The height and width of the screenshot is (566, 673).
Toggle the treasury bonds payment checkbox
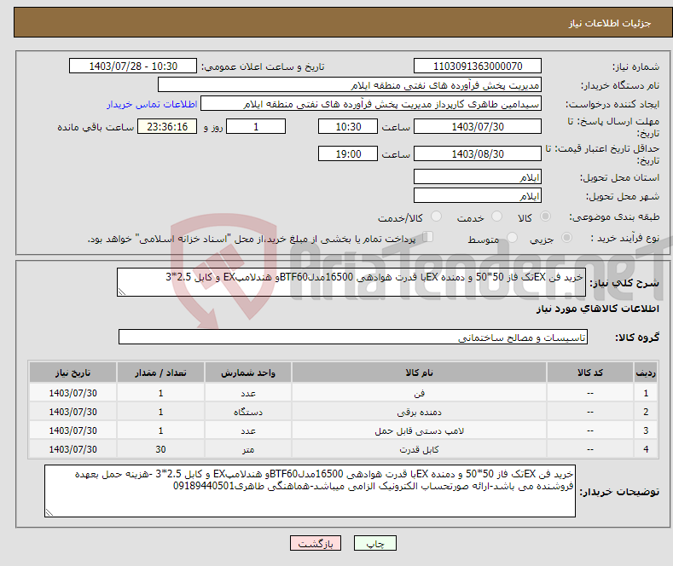tap(427, 237)
